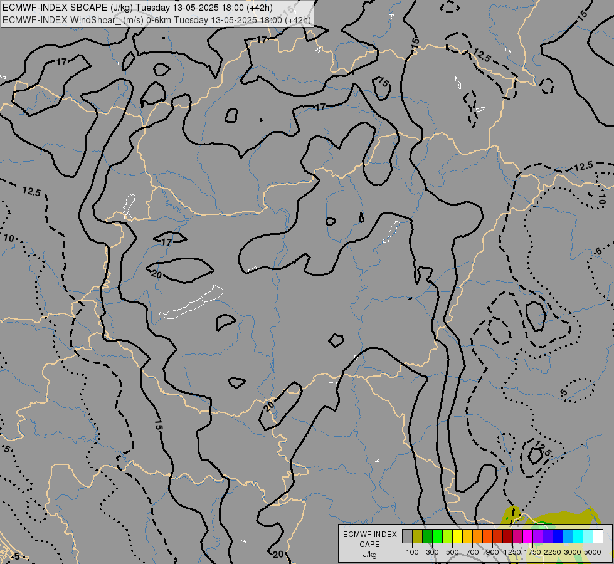
Task: Click the olive swatch above the 100 label
Action: 418,536
